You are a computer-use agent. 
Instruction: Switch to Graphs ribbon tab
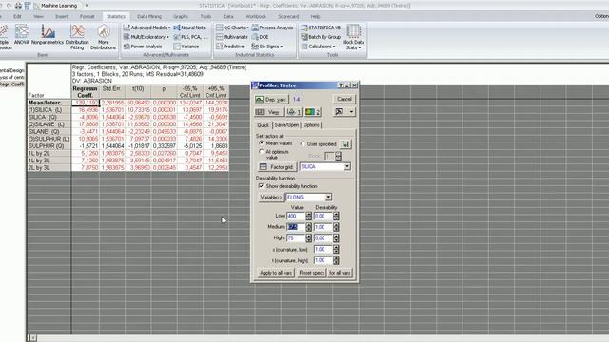coord(181,17)
